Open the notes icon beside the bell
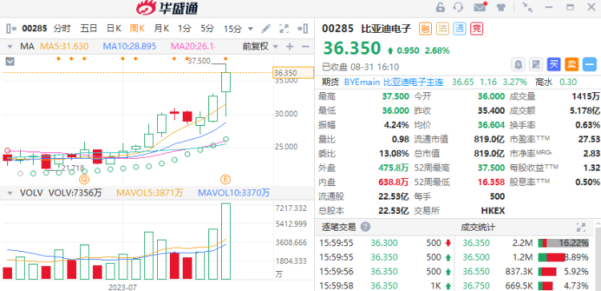 536,64
